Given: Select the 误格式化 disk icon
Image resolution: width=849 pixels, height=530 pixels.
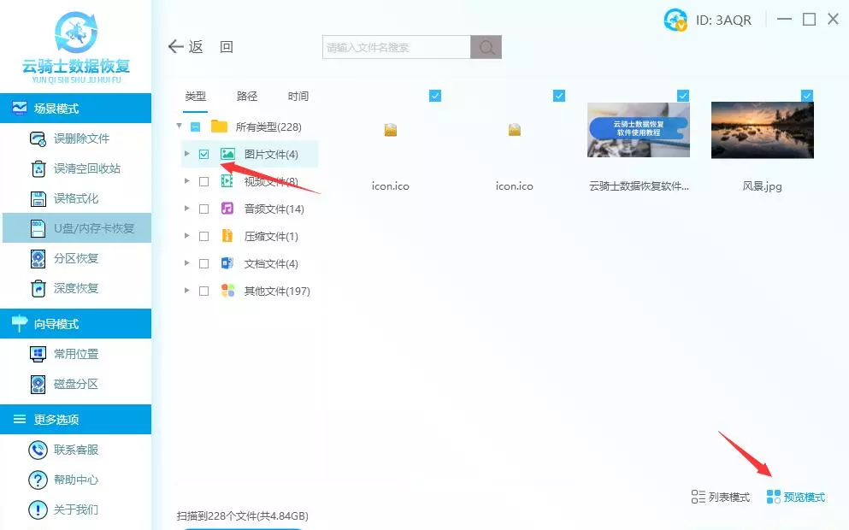Looking at the screenshot, I should coord(38,198).
